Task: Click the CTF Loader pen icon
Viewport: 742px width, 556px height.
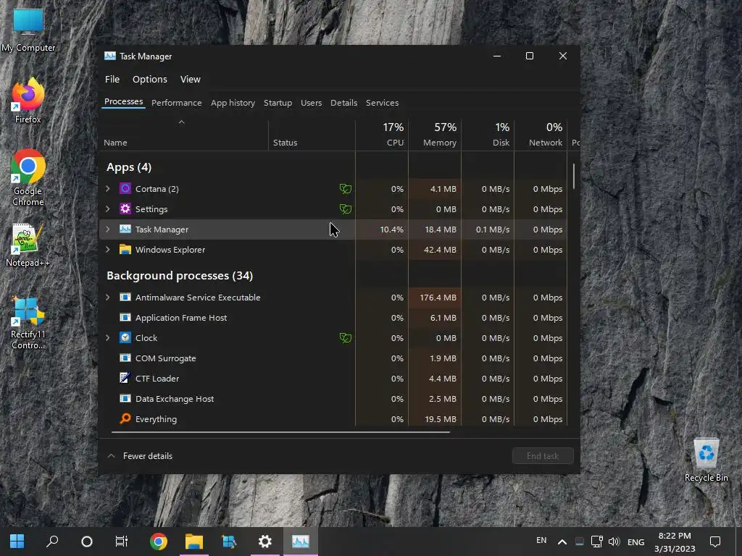Action: click(125, 378)
